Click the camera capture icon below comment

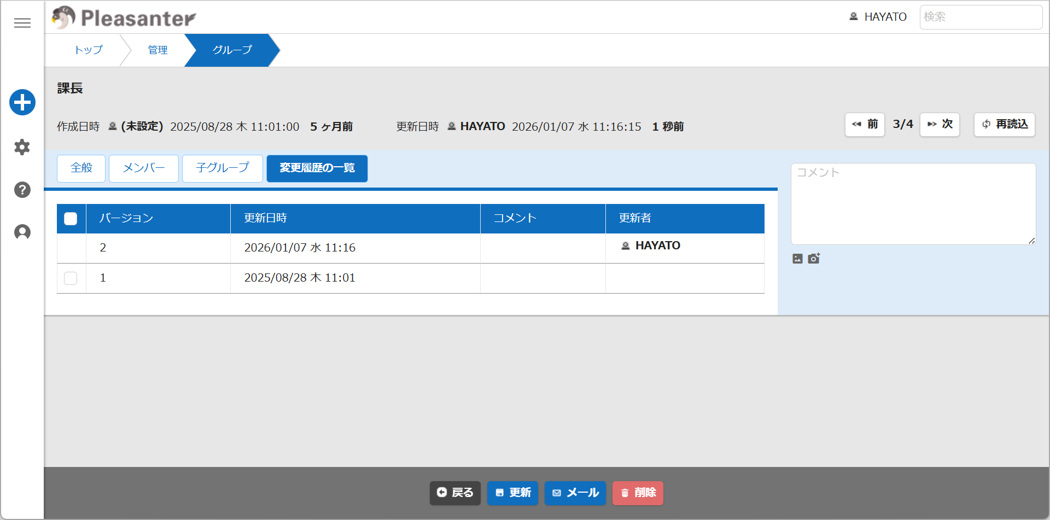pos(814,258)
